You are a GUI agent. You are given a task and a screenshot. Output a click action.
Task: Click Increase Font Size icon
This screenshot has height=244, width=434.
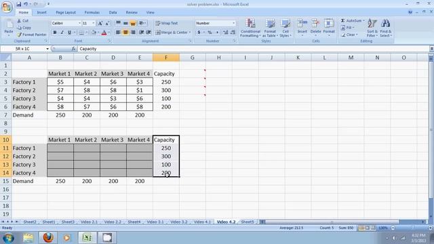click(x=100, y=23)
